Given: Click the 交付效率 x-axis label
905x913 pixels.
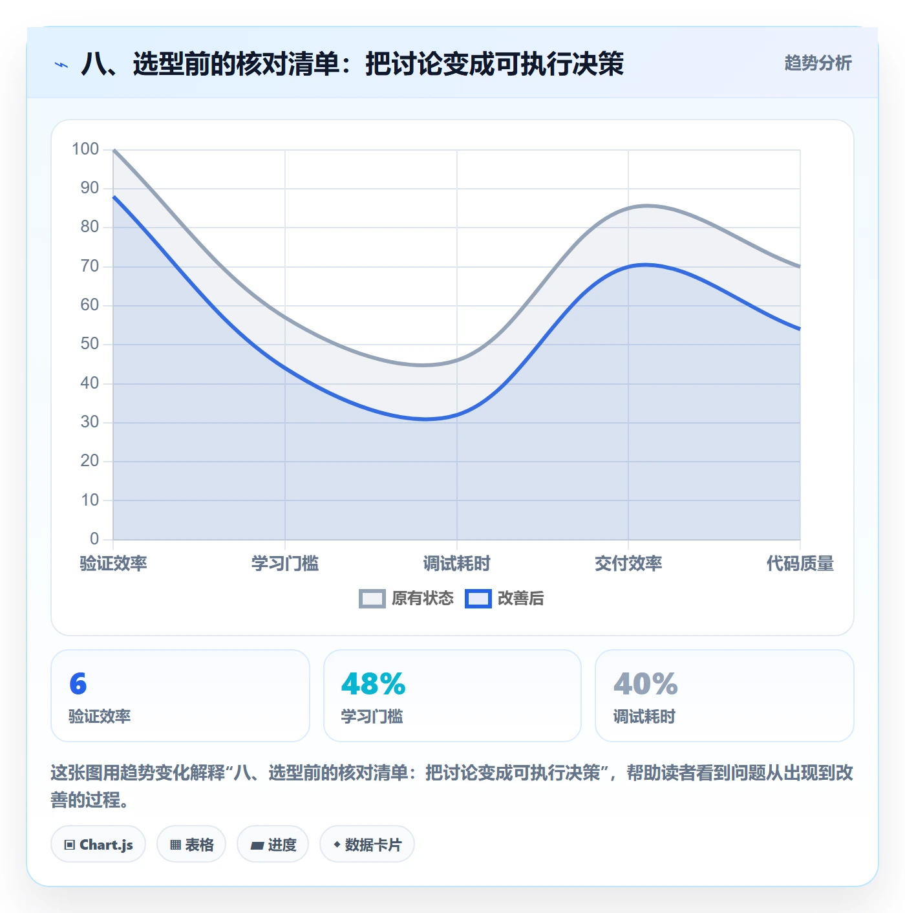Looking at the screenshot, I should [628, 564].
